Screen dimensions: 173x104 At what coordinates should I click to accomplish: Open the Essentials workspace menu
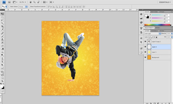165,2
